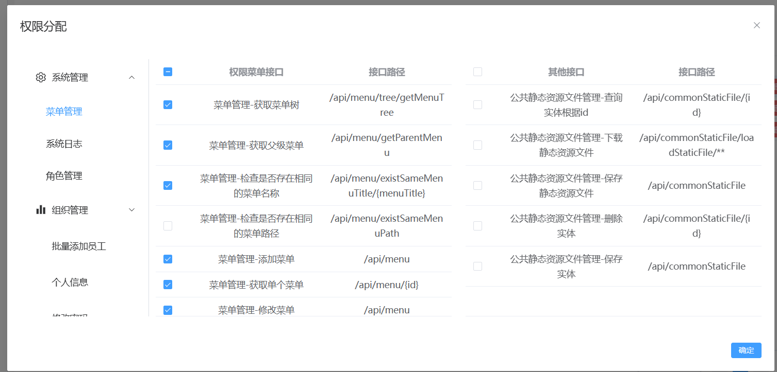Click the 系统管理 menu heading

tap(70, 77)
